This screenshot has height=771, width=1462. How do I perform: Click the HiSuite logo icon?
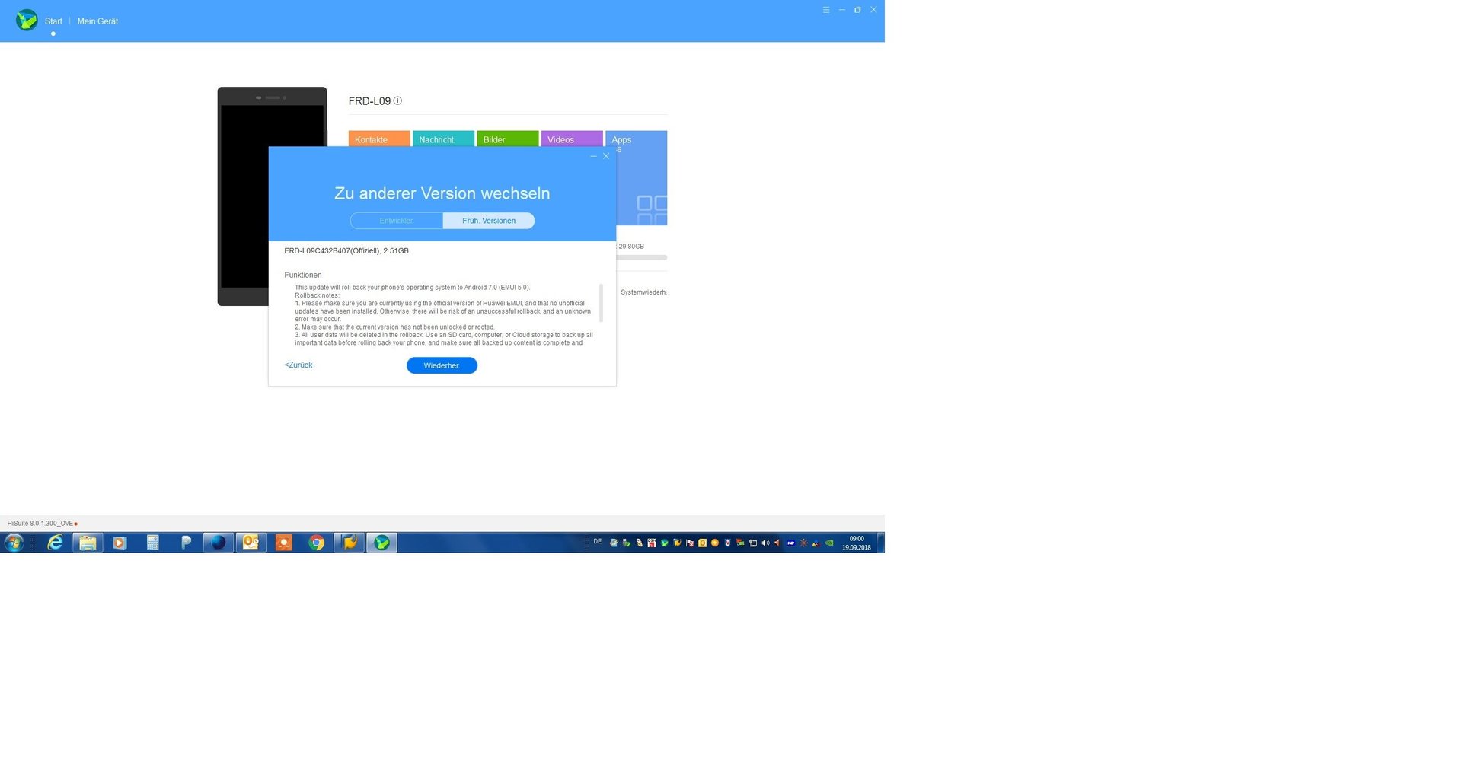(27, 20)
